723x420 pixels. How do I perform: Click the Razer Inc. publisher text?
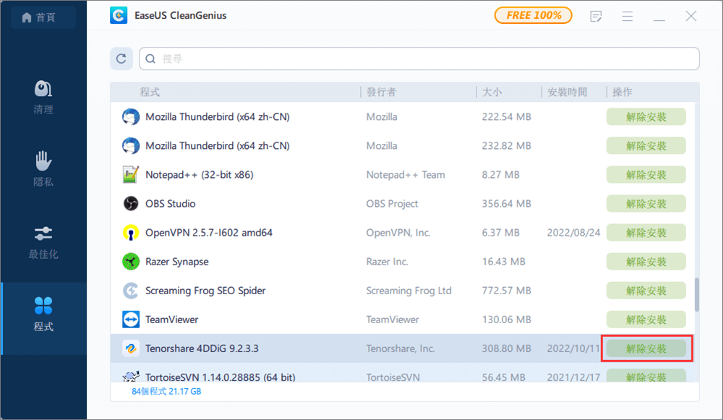click(387, 262)
